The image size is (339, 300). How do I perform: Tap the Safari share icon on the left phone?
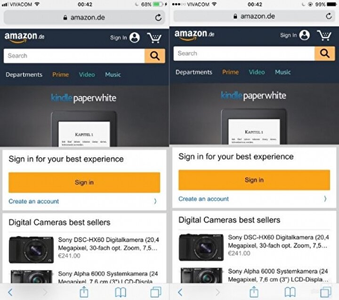(x=84, y=292)
